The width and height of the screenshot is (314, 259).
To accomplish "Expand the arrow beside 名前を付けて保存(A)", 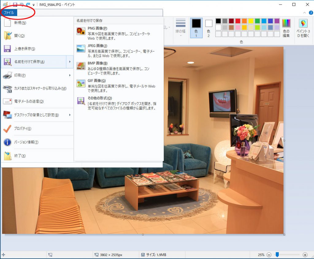I will [x=70, y=62].
